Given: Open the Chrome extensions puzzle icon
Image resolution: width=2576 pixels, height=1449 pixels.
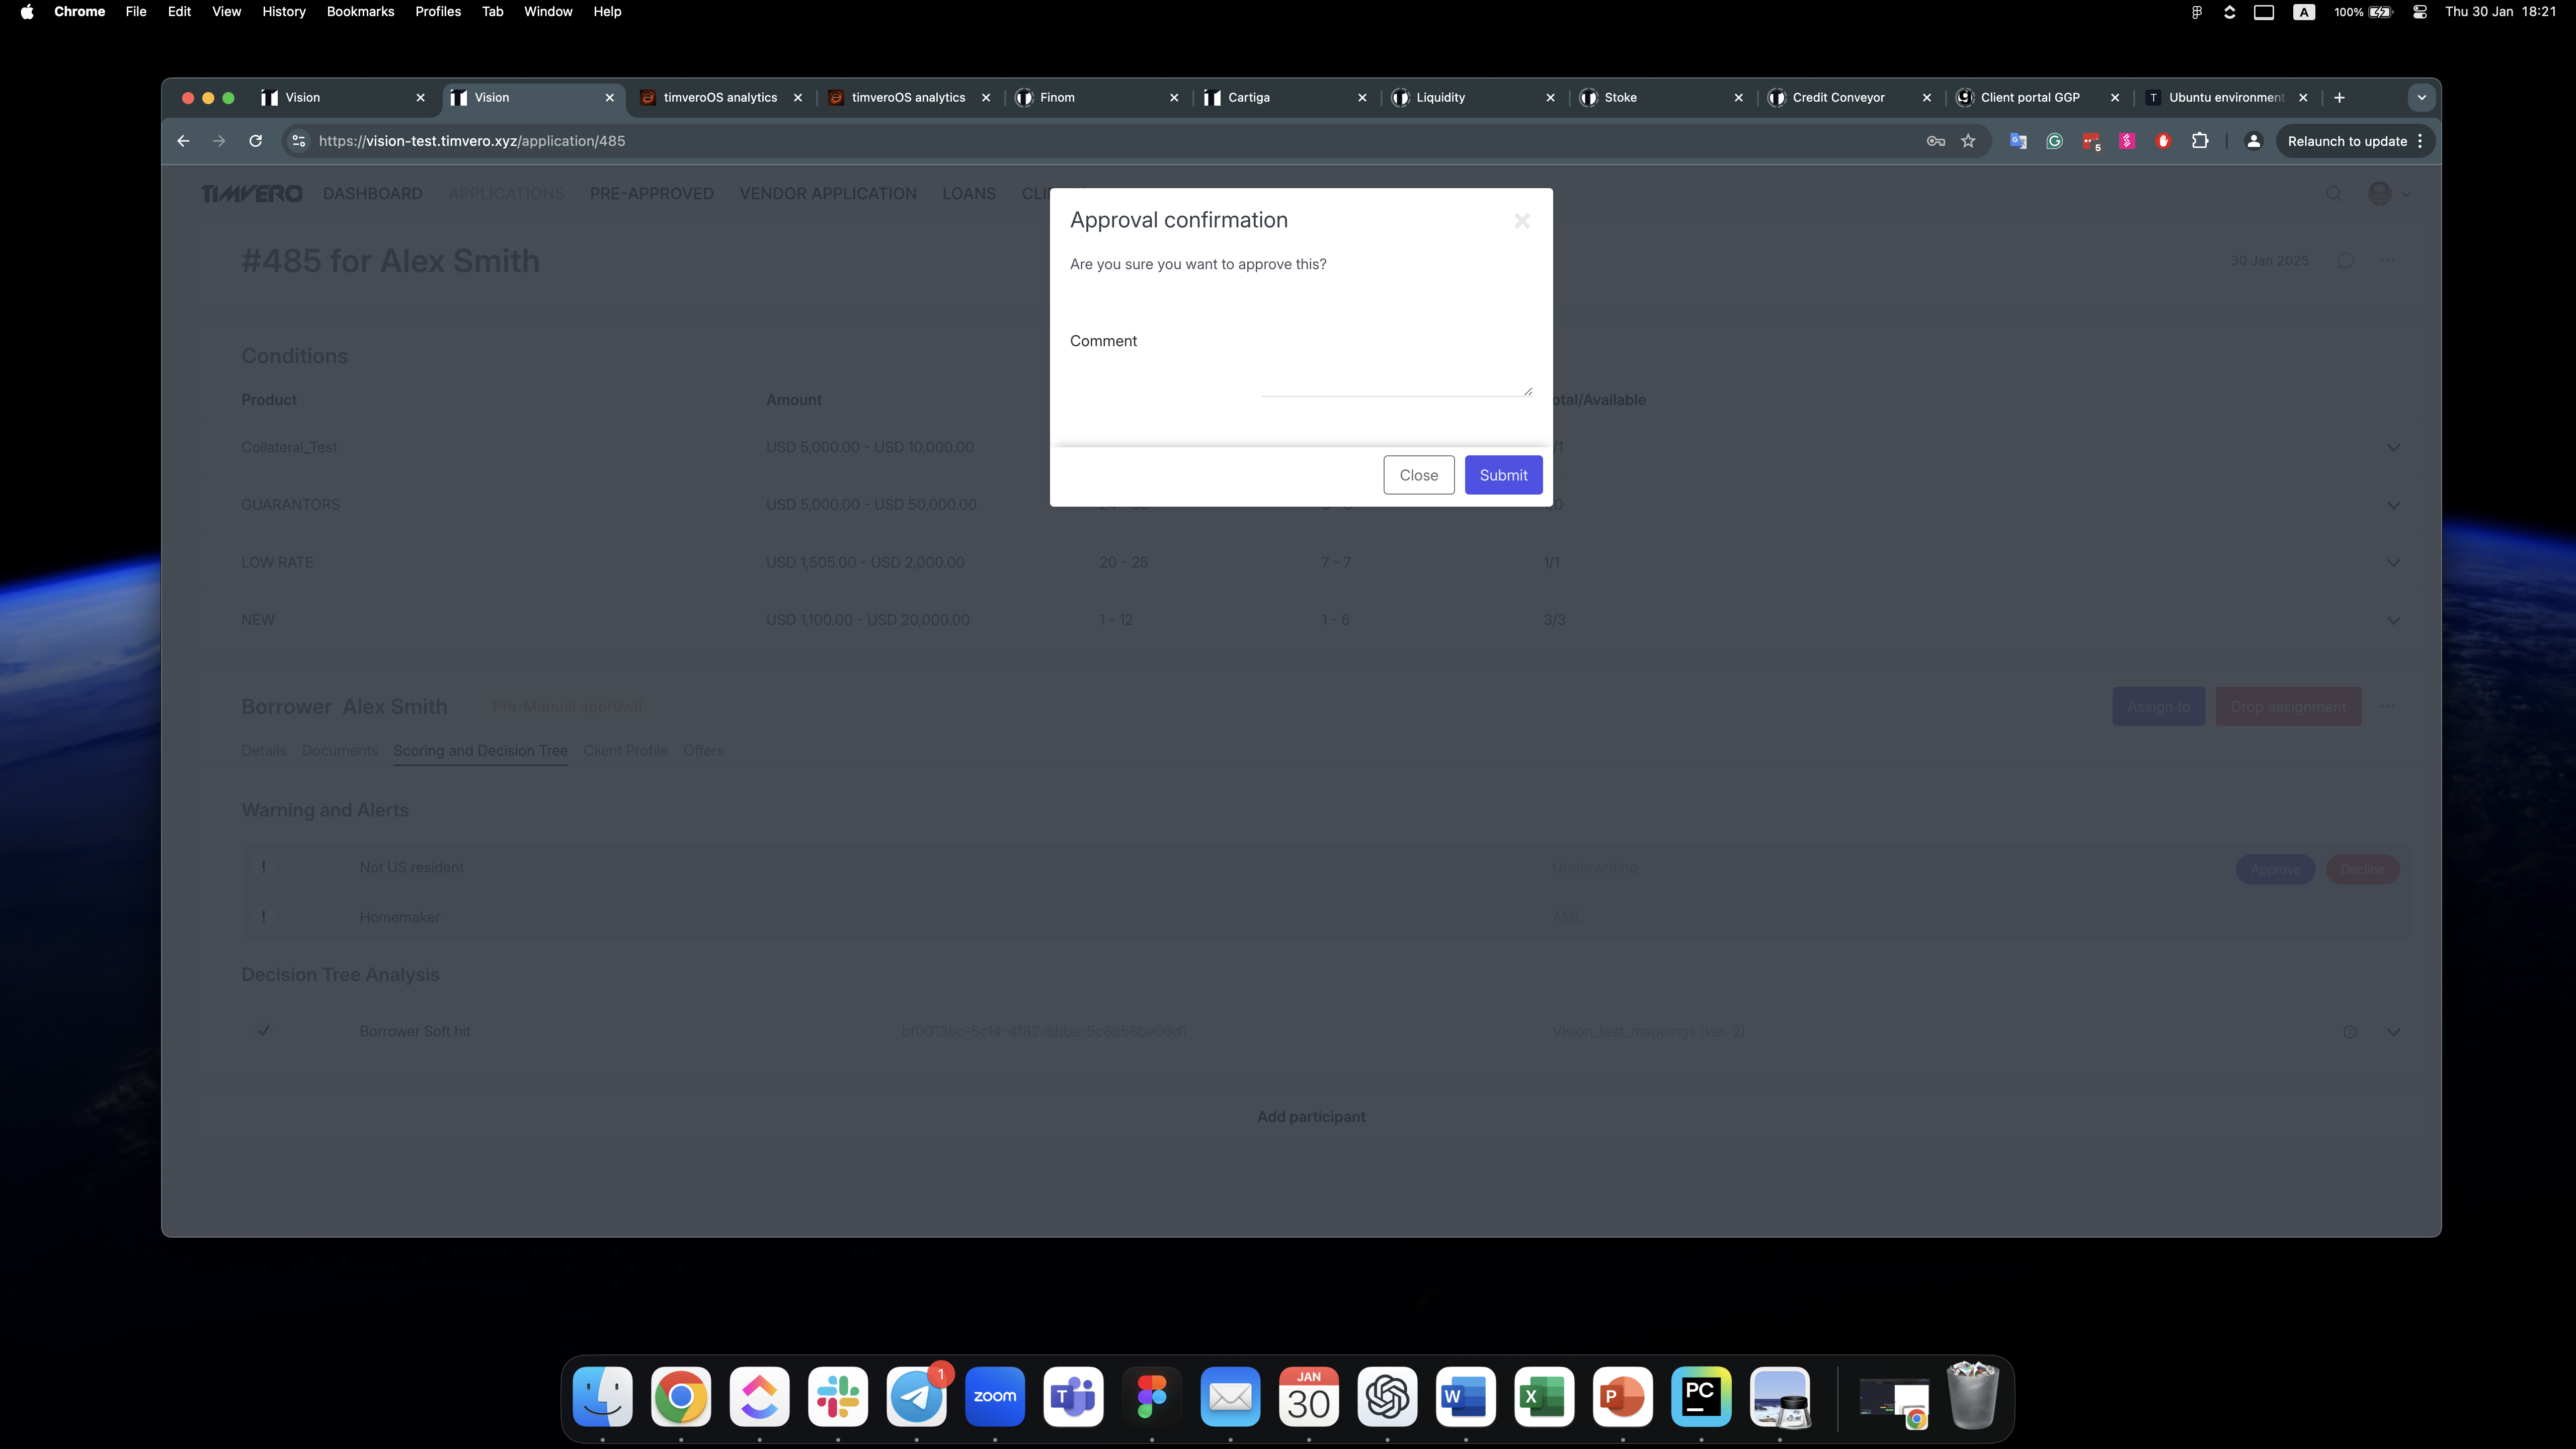Looking at the screenshot, I should point(2199,141).
